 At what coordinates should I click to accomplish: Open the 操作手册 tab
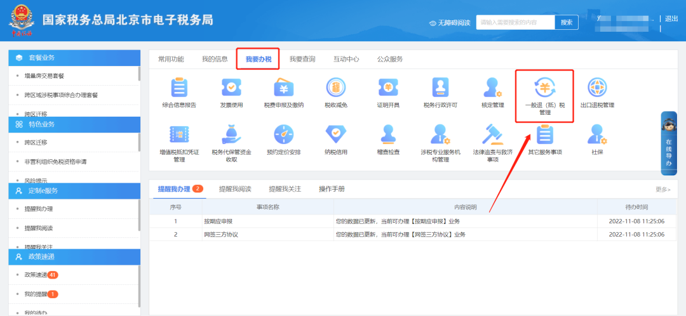pos(332,189)
